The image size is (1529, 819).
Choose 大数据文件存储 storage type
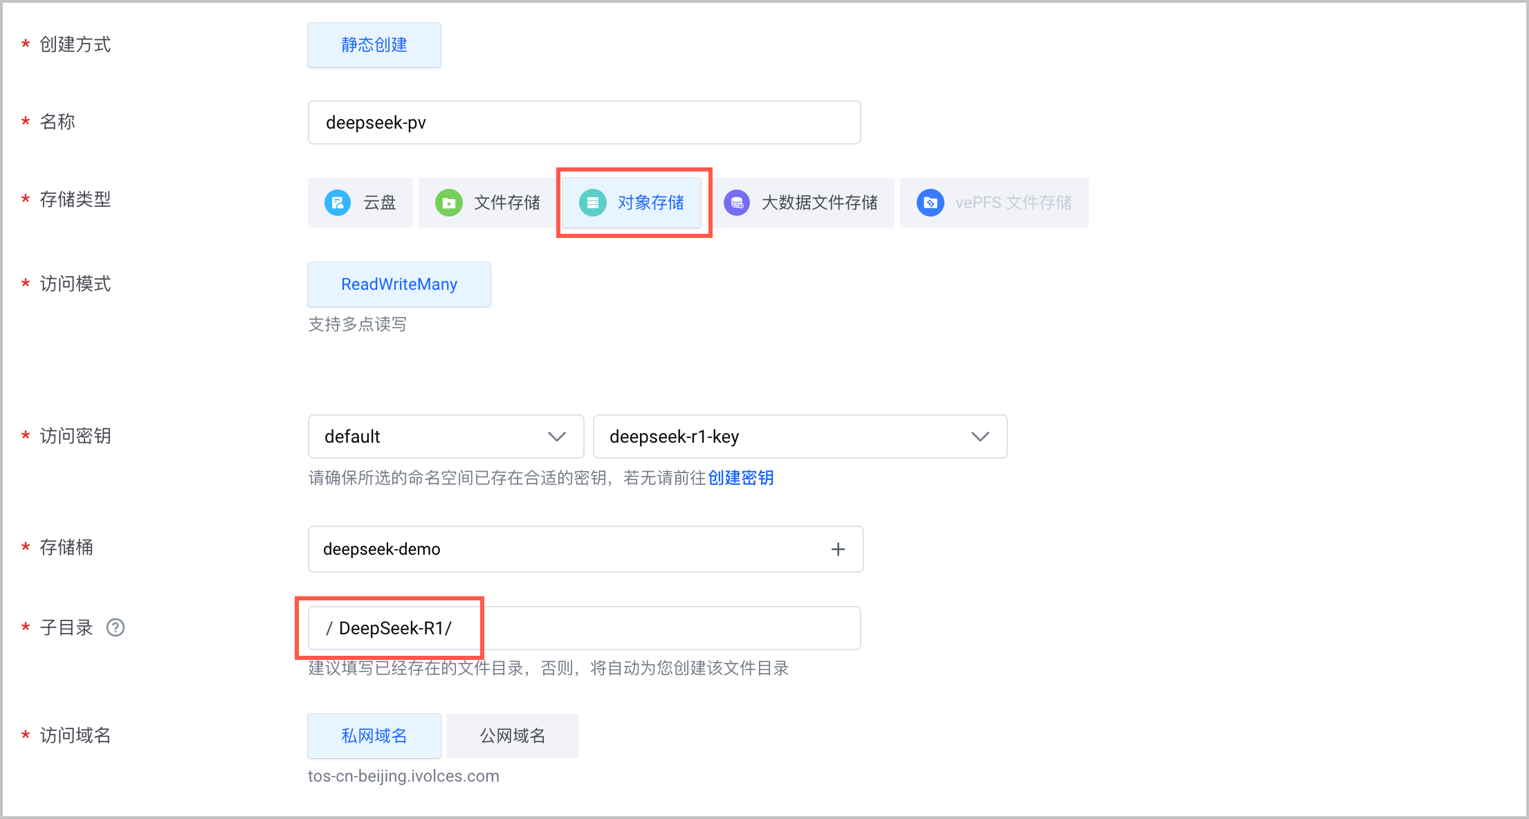click(819, 203)
